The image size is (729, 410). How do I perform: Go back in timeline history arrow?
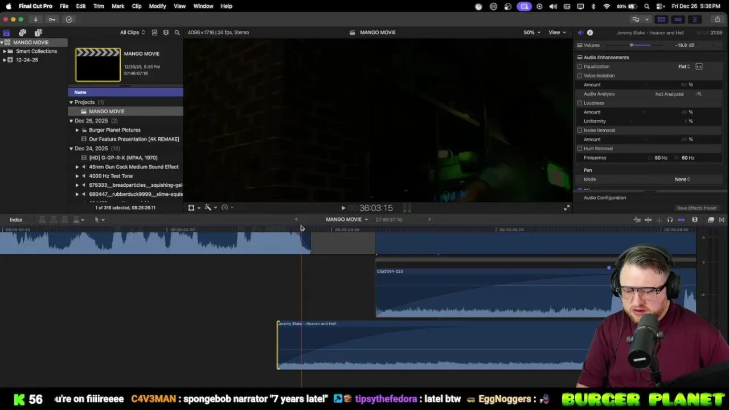tap(296, 220)
